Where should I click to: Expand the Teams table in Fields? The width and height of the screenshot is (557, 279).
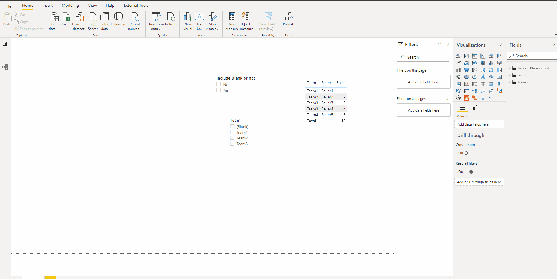point(510,82)
